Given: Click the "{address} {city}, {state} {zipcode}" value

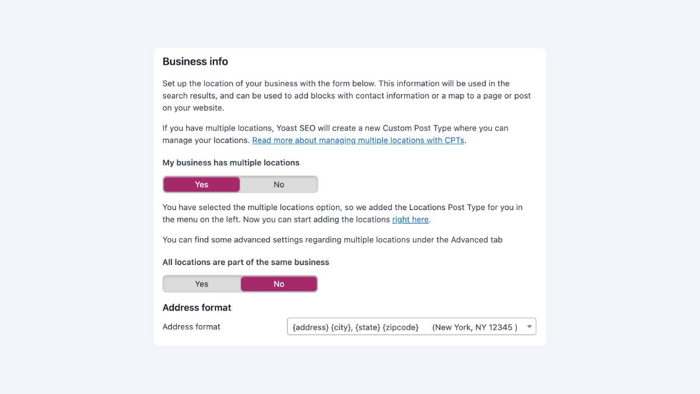Looking at the screenshot, I should click(x=355, y=327).
